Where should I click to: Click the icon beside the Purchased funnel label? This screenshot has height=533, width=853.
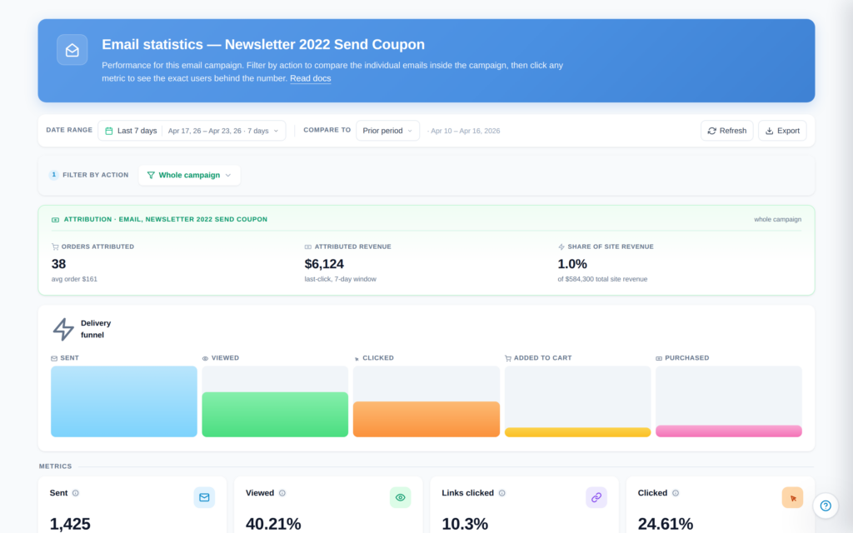[659, 358]
